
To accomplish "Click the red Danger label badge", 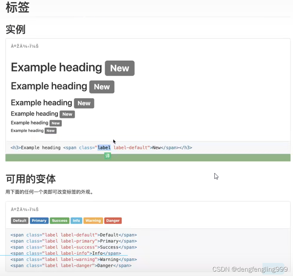I will (113, 220).
